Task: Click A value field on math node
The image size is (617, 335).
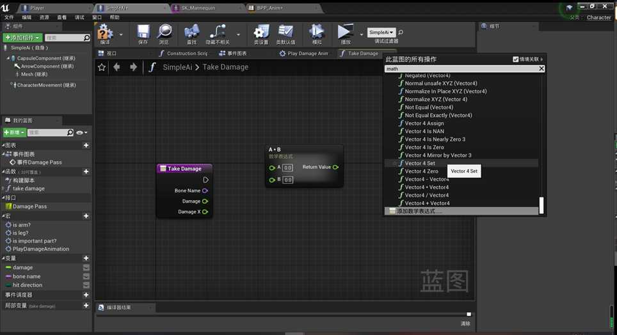Action: click(287, 168)
